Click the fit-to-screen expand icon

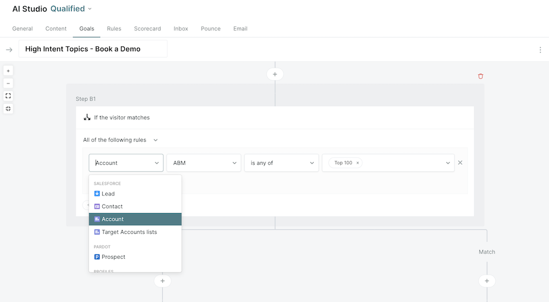[8, 96]
